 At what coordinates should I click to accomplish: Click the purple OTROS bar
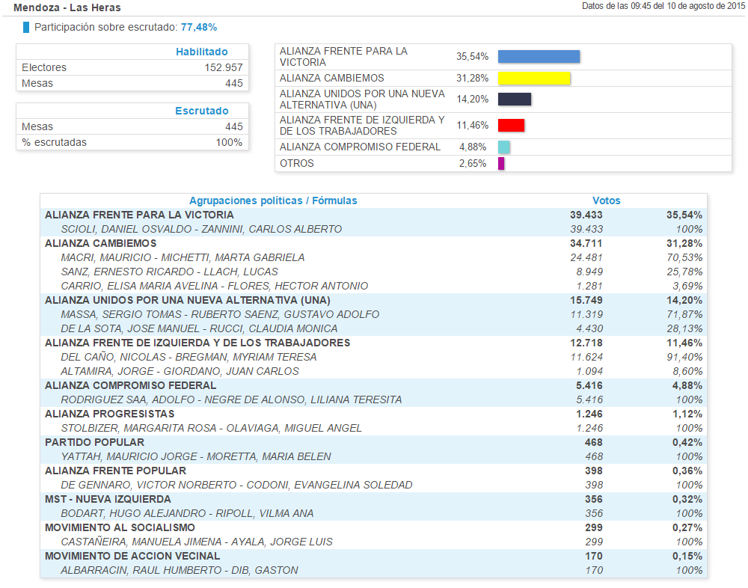[501, 164]
